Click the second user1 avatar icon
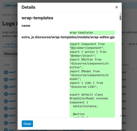Screen dimensions: 137x131 pyautogui.click(x=6, y=80)
